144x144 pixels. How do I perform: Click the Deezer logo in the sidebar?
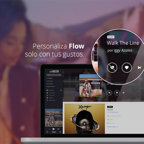(x=54, y=72)
